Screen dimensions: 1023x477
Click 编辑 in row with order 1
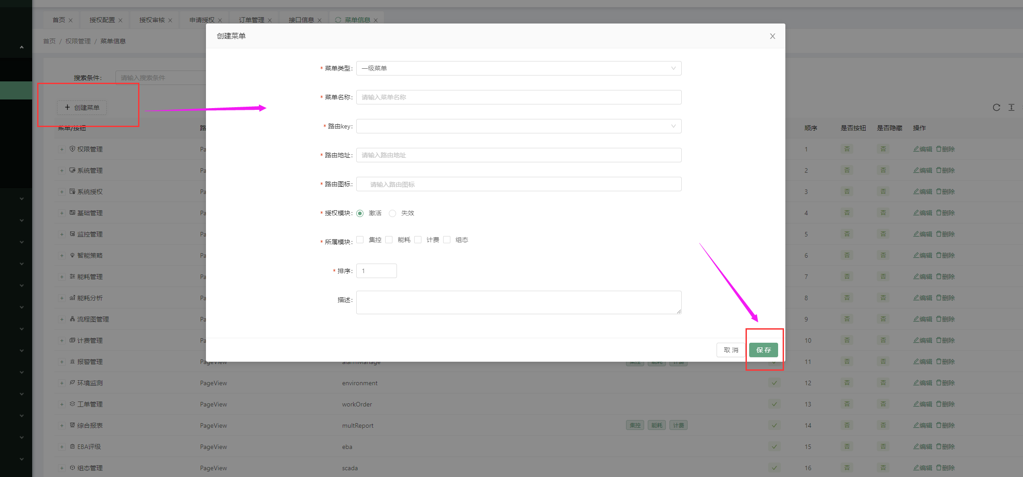click(x=923, y=149)
